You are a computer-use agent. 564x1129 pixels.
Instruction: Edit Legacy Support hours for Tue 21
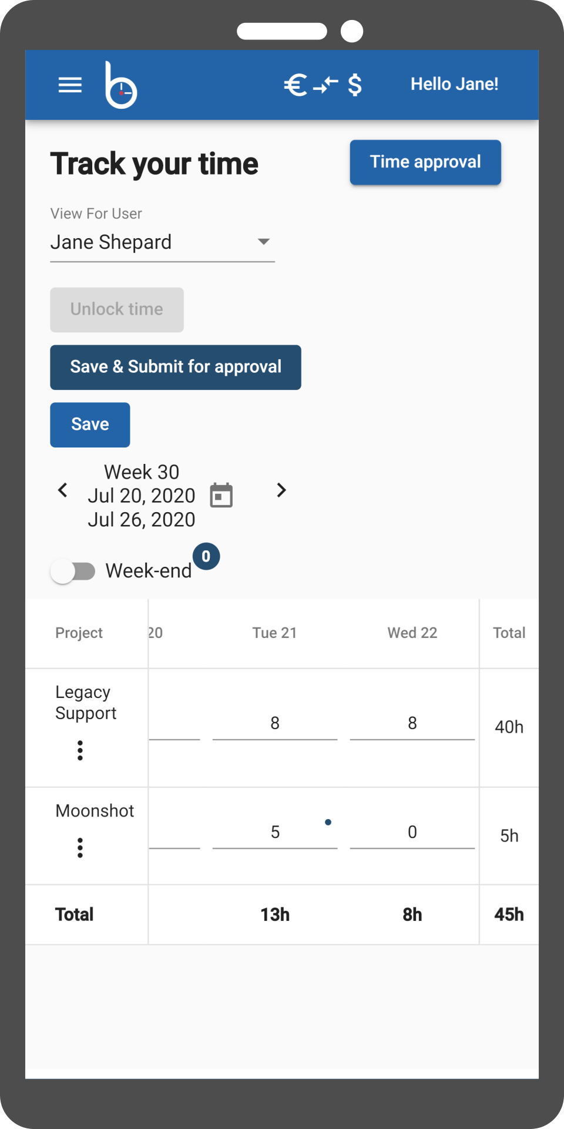[x=275, y=723]
